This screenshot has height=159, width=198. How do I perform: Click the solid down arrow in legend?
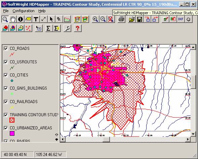tap(56, 139)
